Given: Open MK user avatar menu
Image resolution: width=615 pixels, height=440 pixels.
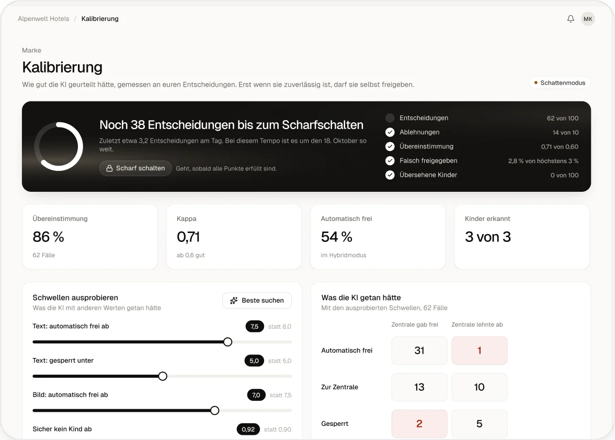Looking at the screenshot, I should (x=588, y=19).
